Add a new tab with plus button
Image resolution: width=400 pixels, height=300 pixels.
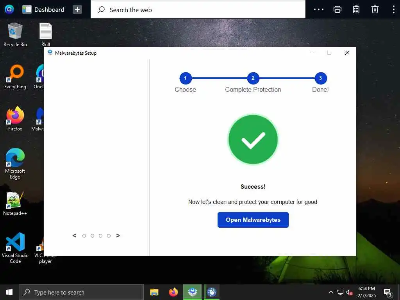click(77, 9)
